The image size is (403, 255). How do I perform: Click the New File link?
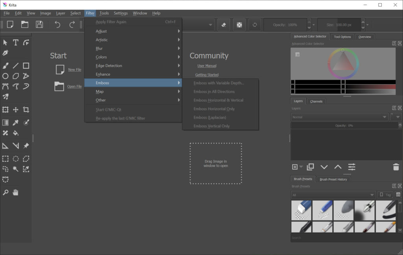point(74,70)
